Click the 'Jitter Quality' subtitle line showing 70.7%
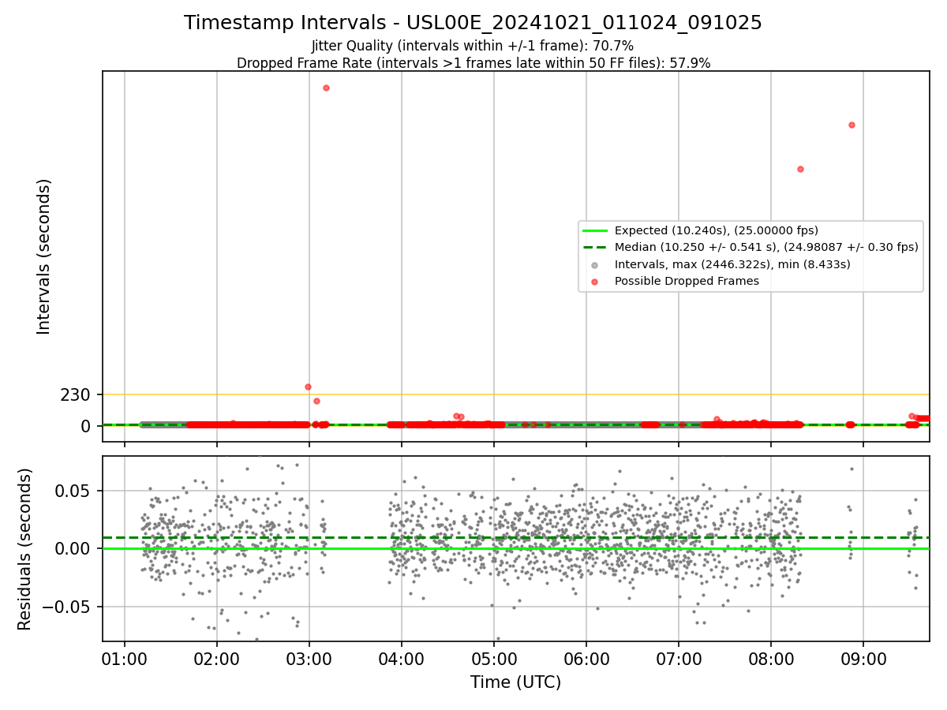 click(x=473, y=46)
